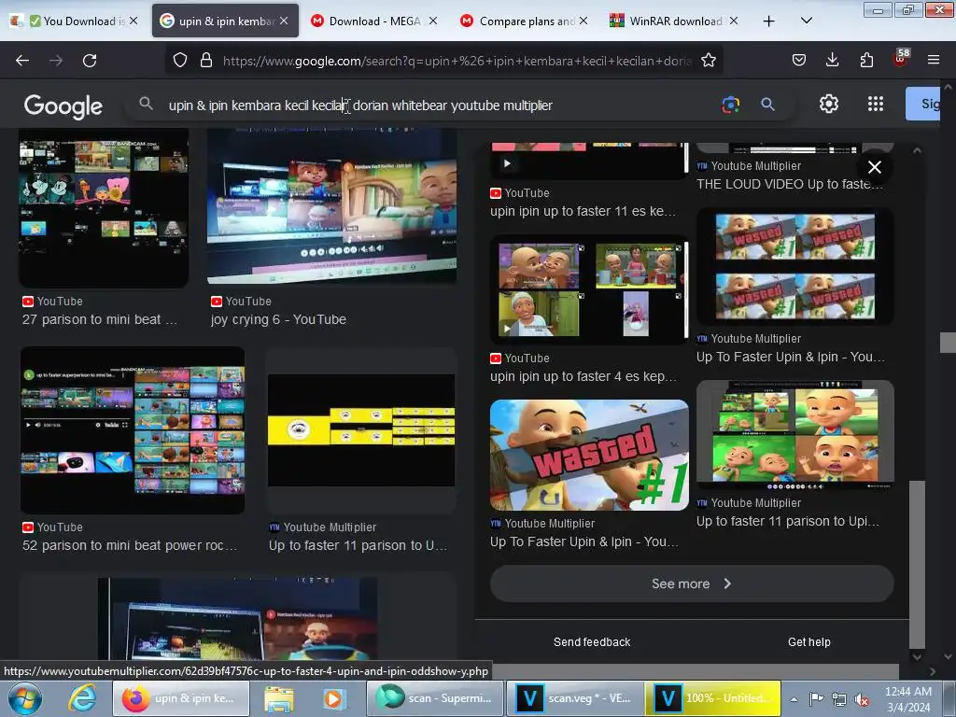Open the up to faster 4 thumbnail
The width and height of the screenshot is (956, 717).
pyautogui.click(x=589, y=289)
